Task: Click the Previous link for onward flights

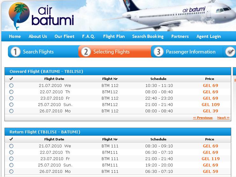Action: pyautogui.click(x=203, y=117)
